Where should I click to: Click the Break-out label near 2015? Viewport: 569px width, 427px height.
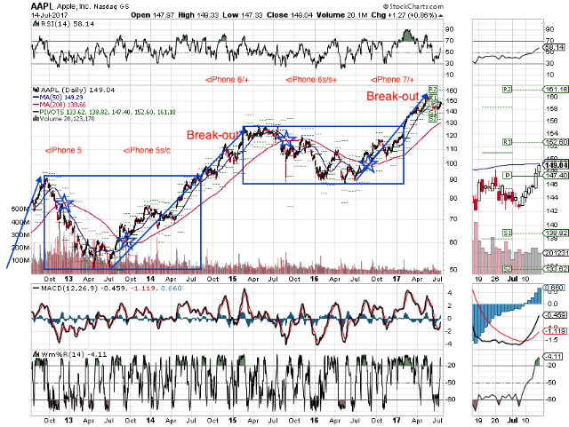(x=212, y=135)
